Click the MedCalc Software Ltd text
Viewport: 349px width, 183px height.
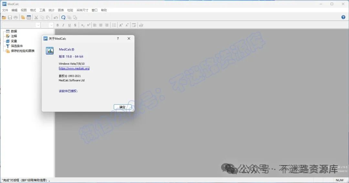(x=72, y=80)
